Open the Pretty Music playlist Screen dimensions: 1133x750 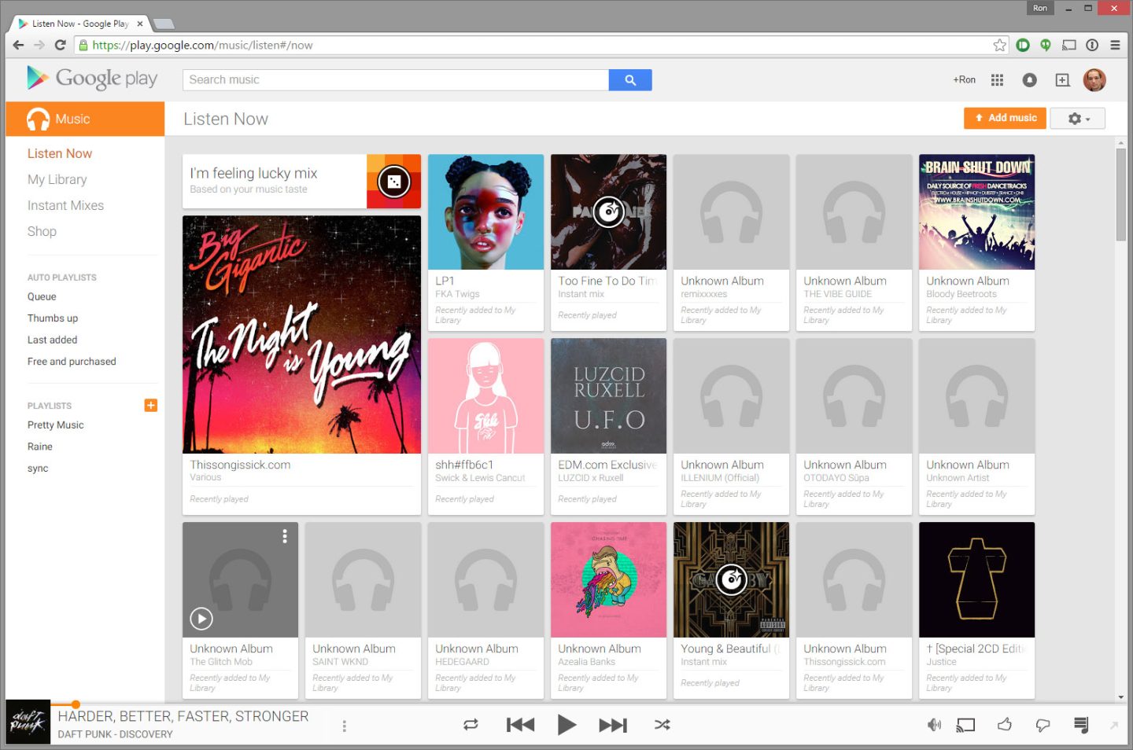click(56, 425)
